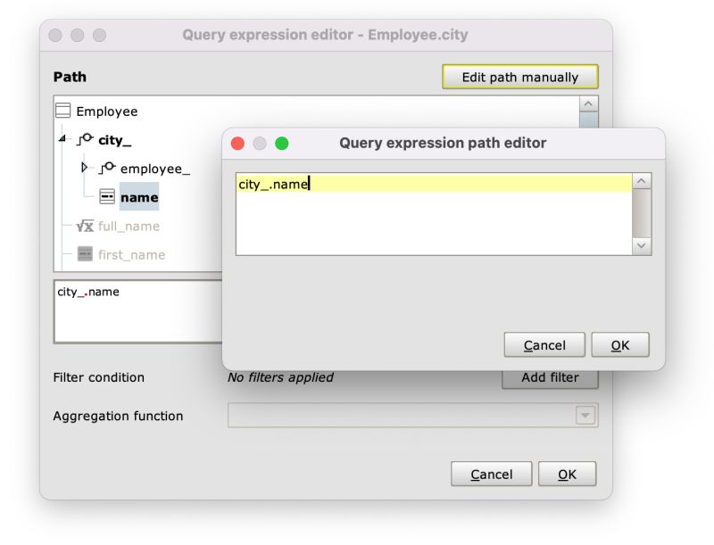
Task: Expand the employee_ tree node
Action: tap(84, 167)
